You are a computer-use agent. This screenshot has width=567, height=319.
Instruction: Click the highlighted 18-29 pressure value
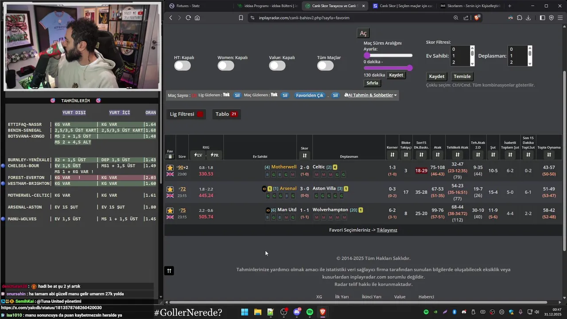pos(421,171)
